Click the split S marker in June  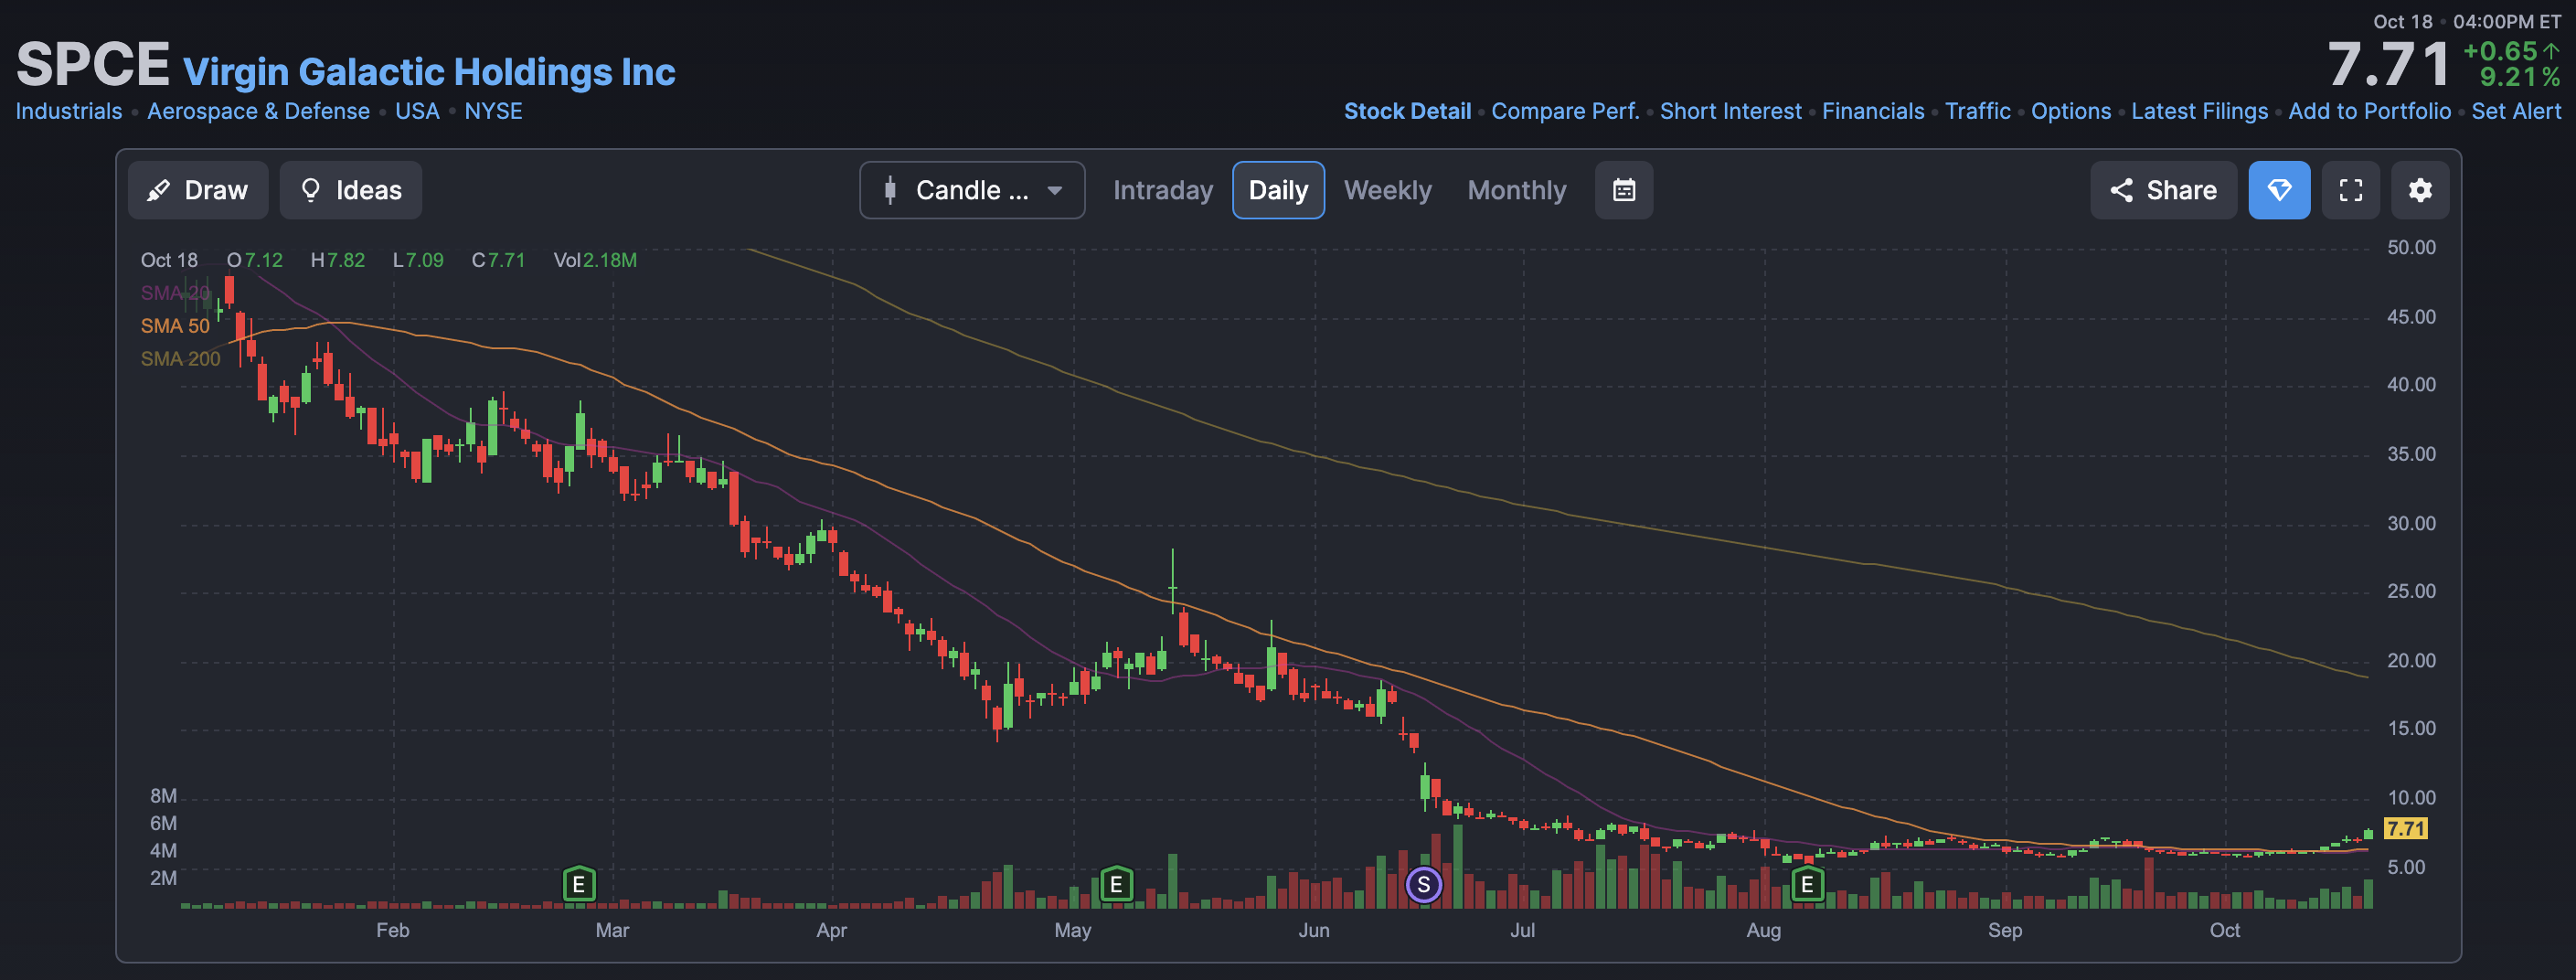pyautogui.click(x=1424, y=885)
